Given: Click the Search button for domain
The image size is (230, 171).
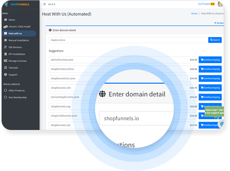Looking at the screenshot, I should (215, 40).
